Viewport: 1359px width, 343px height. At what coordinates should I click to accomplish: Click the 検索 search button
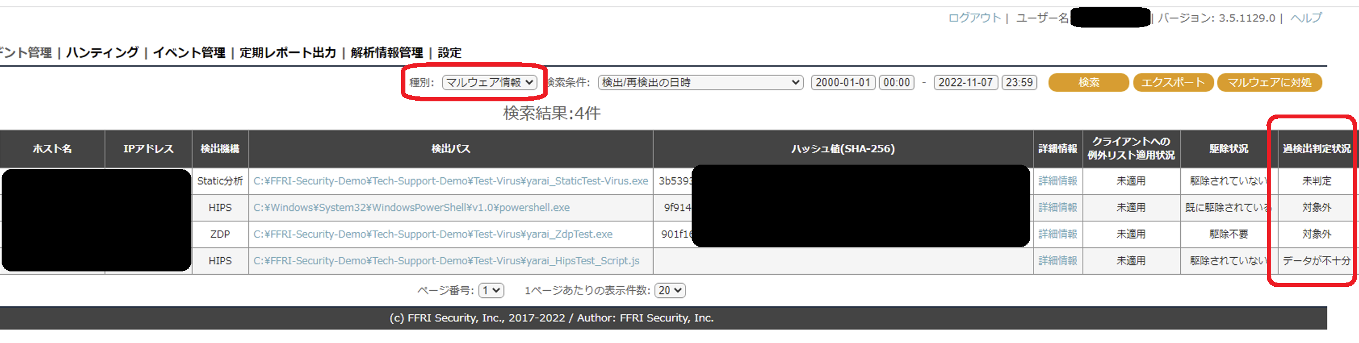click(1088, 83)
